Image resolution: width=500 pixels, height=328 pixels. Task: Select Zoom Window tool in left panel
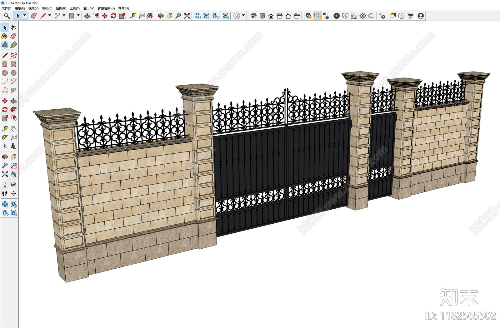coord(13,165)
